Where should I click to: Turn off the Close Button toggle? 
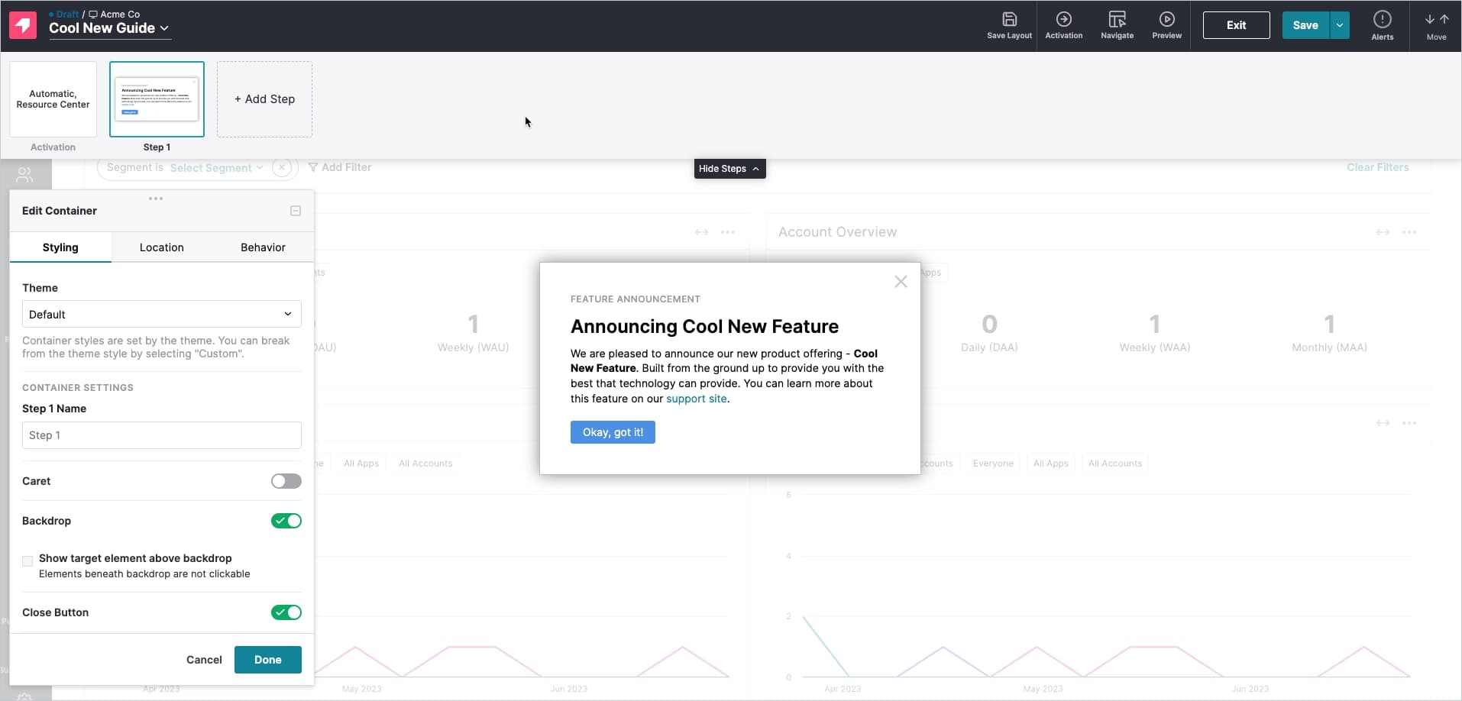[286, 612]
